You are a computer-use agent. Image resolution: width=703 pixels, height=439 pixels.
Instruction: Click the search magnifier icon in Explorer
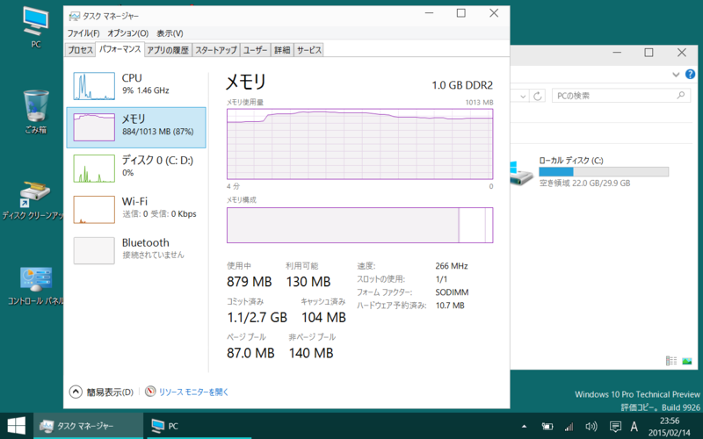(680, 95)
